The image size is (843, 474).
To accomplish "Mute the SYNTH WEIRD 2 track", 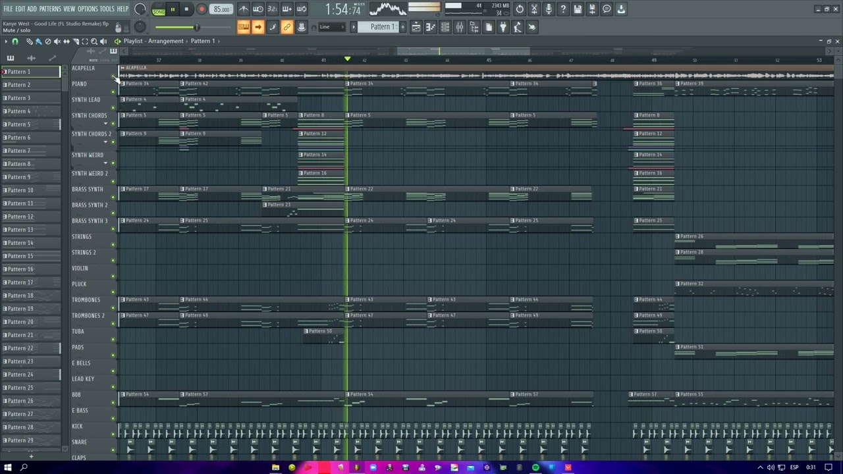I will [x=113, y=182].
